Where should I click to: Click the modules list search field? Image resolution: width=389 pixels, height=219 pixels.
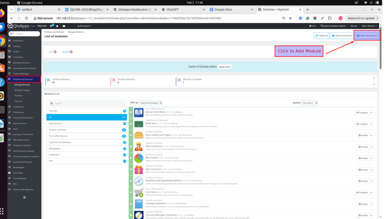coord(89,103)
